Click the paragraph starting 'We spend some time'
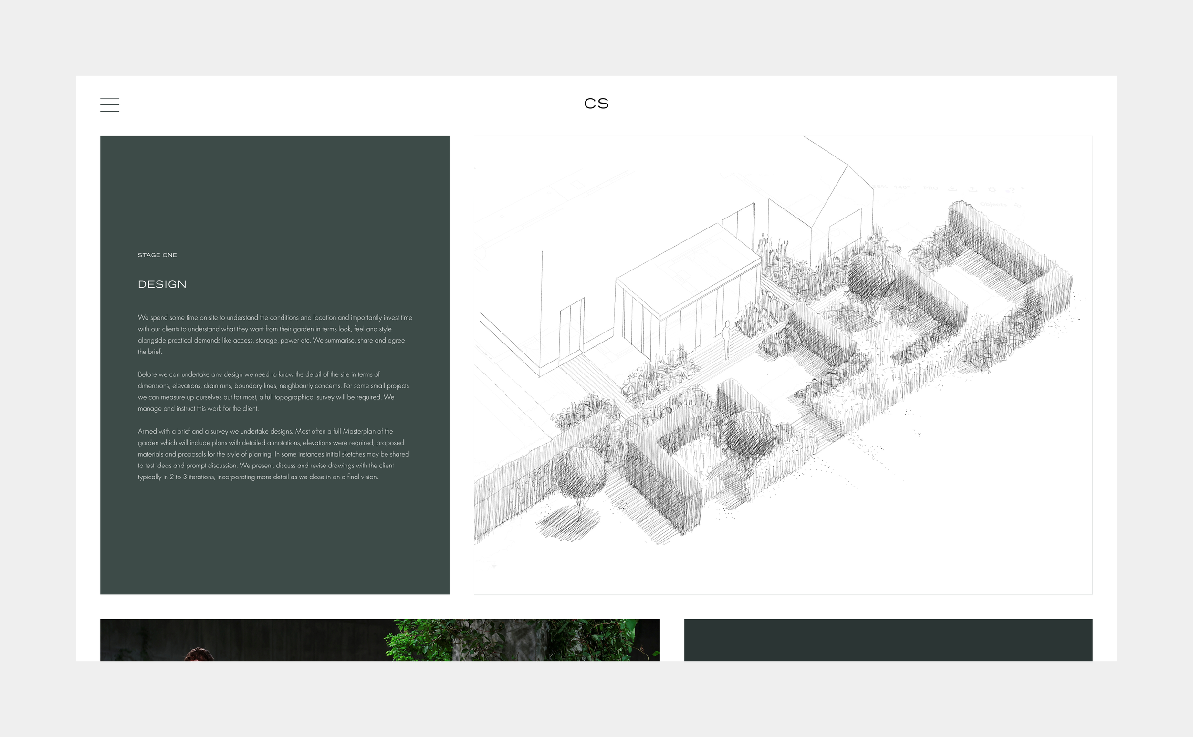Image resolution: width=1193 pixels, height=737 pixels. tap(274, 334)
